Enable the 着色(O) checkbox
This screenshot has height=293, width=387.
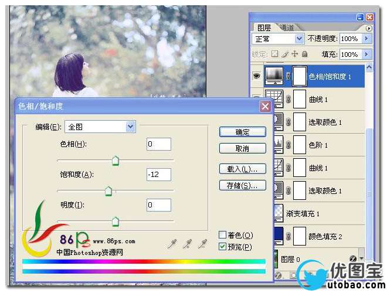coord(222,235)
